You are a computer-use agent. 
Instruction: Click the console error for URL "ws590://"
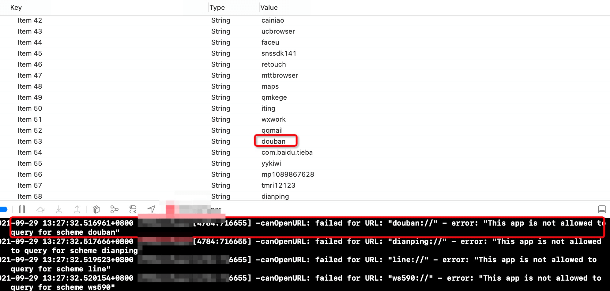point(301,283)
